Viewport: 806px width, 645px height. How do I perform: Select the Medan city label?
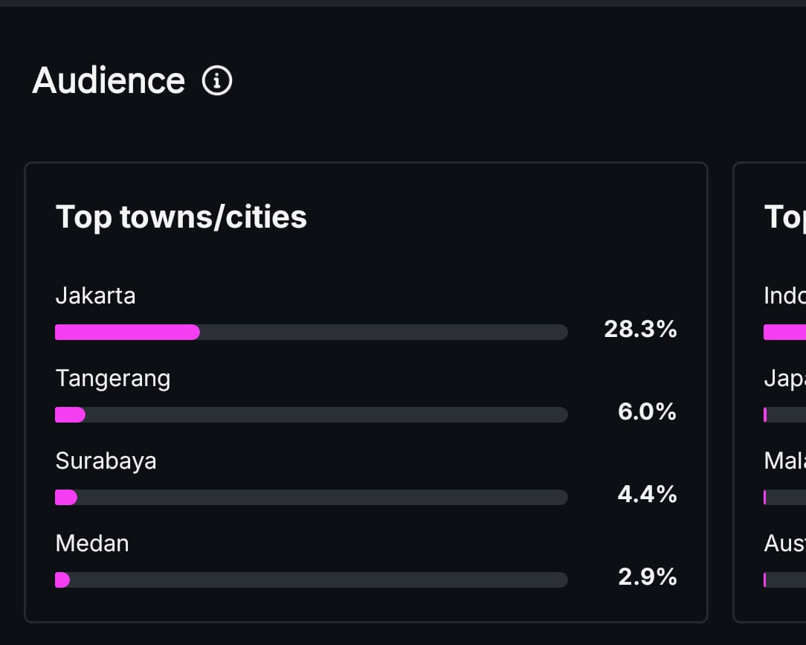[92, 543]
